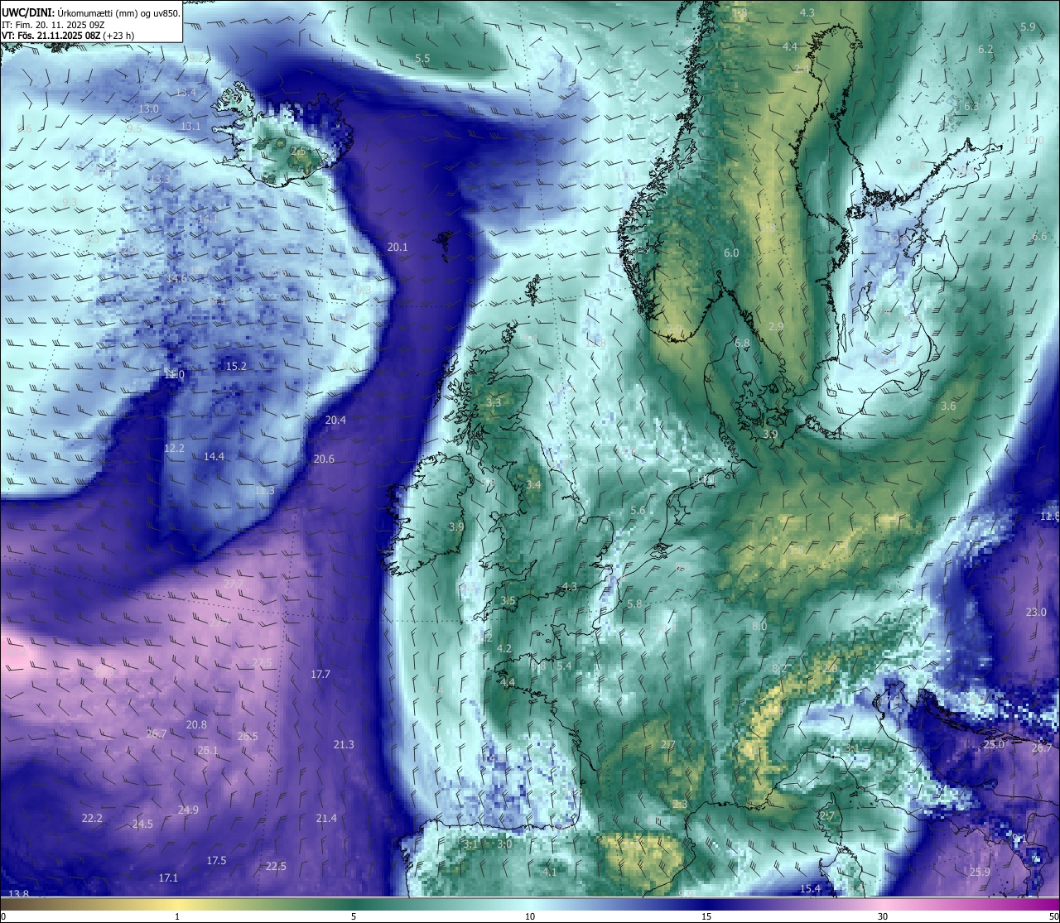This screenshot has width=1060, height=923.
Task: Click the UWC/DINI title line in header box
Action: tap(91, 13)
